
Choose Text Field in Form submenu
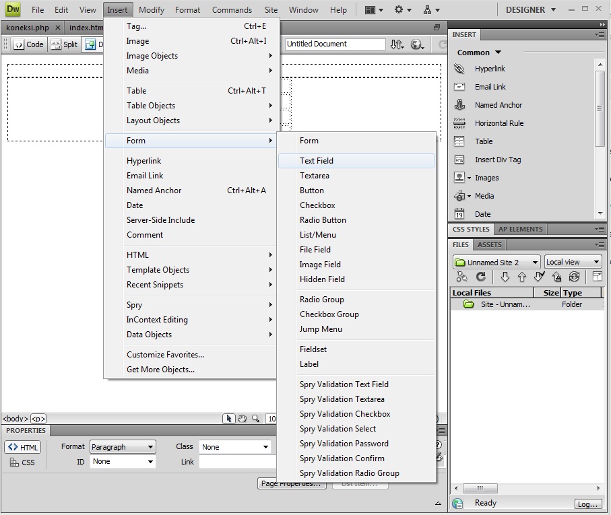pyautogui.click(x=356, y=161)
